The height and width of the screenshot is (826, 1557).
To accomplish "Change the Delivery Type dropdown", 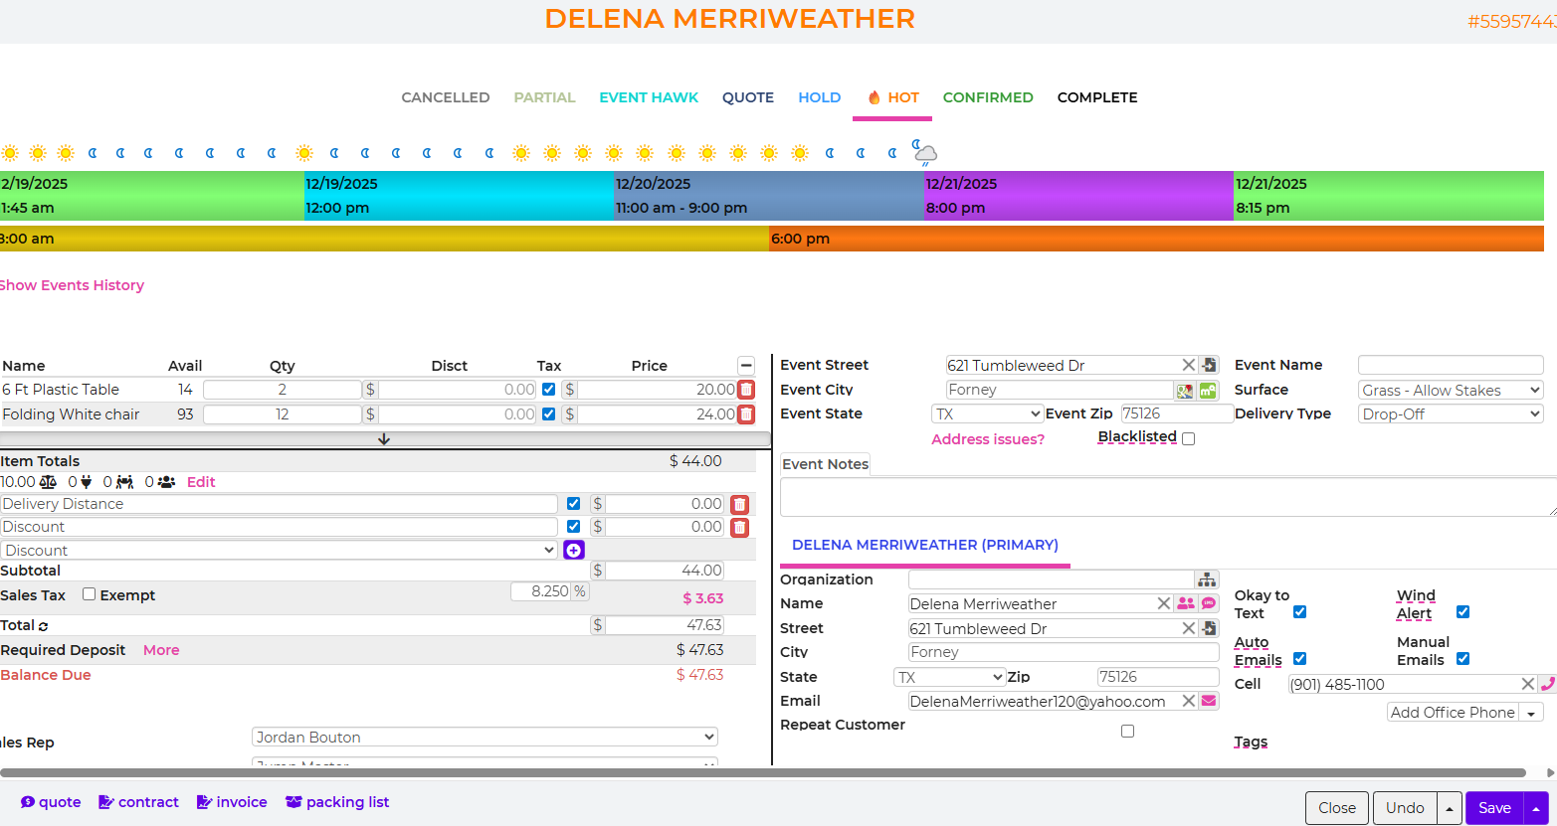I will tap(1450, 413).
